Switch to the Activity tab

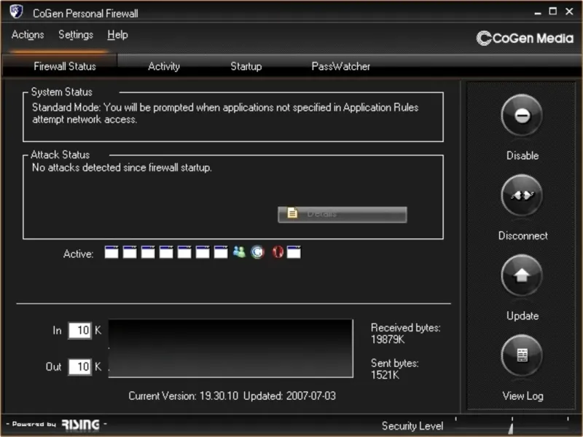coord(164,66)
